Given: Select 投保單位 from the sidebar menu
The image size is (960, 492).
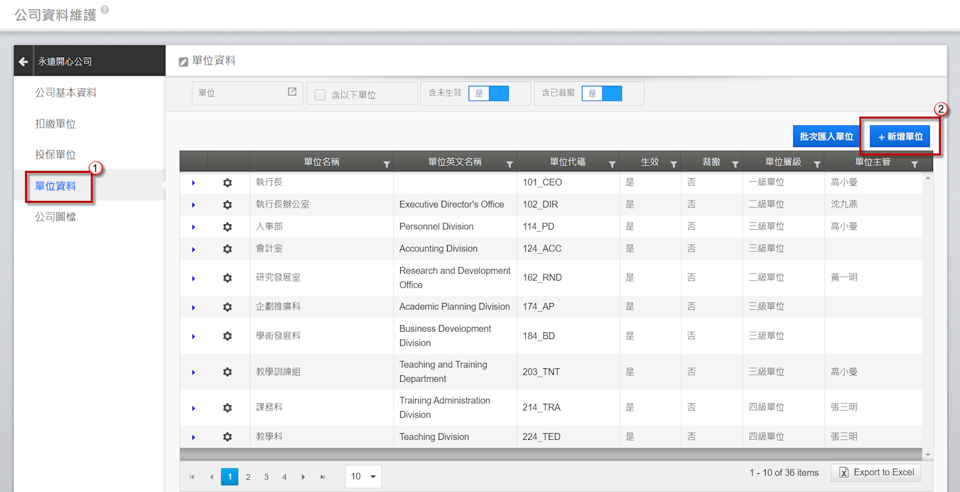Looking at the screenshot, I should [55, 155].
